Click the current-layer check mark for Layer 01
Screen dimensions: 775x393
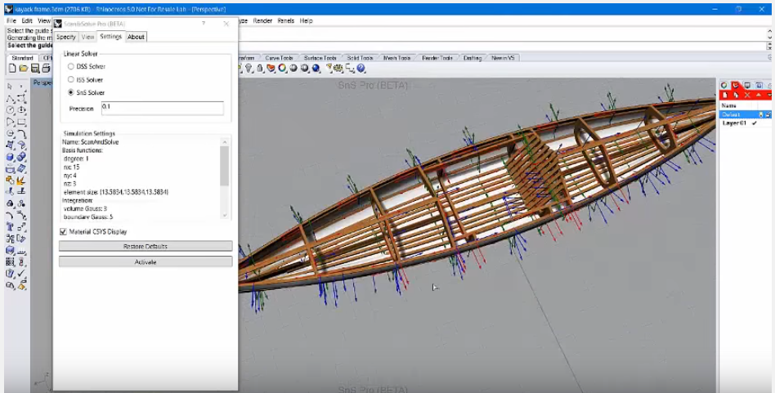coord(755,123)
